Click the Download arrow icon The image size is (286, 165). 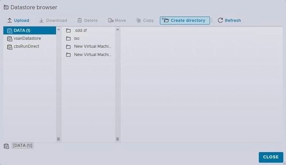click(x=41, y=20)
